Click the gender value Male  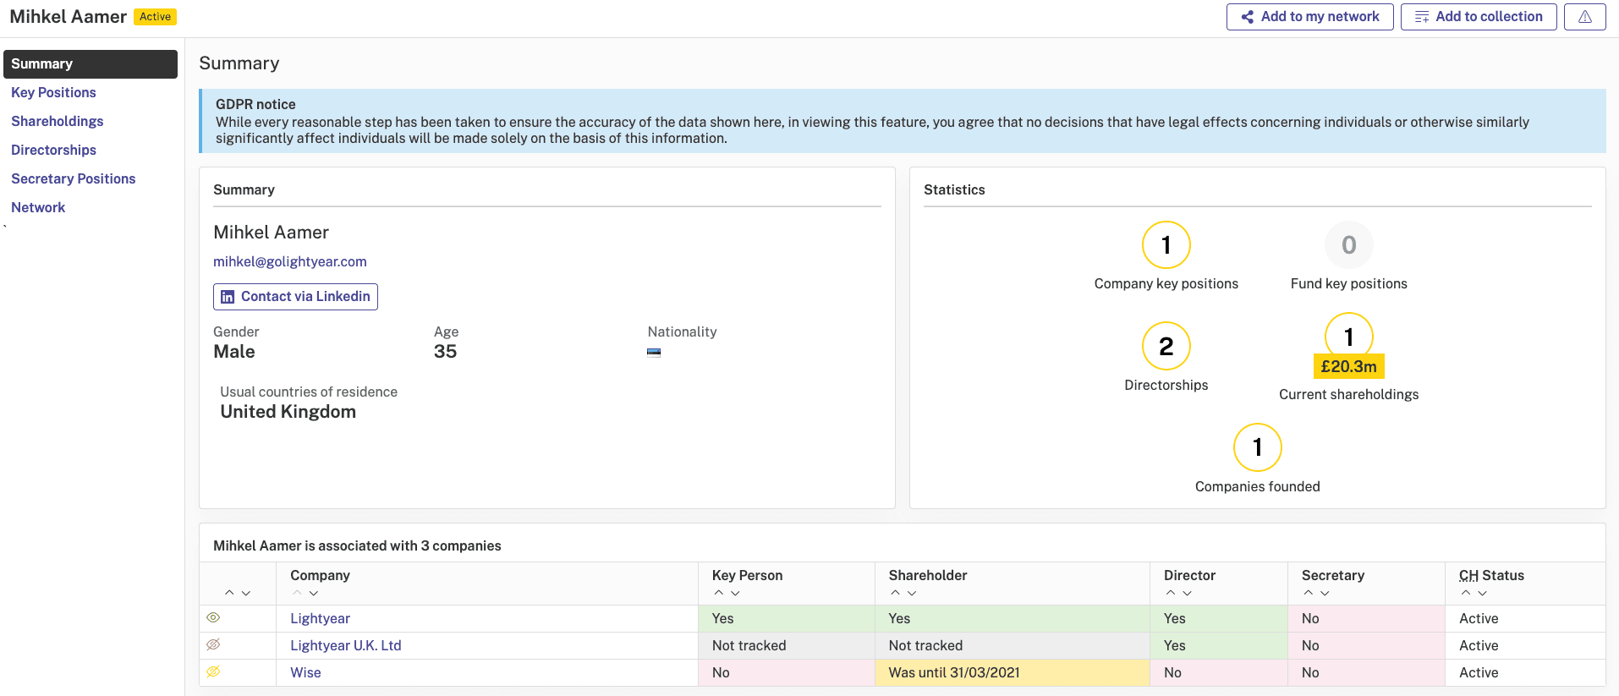pyautogui.click(x=234, y=352)
